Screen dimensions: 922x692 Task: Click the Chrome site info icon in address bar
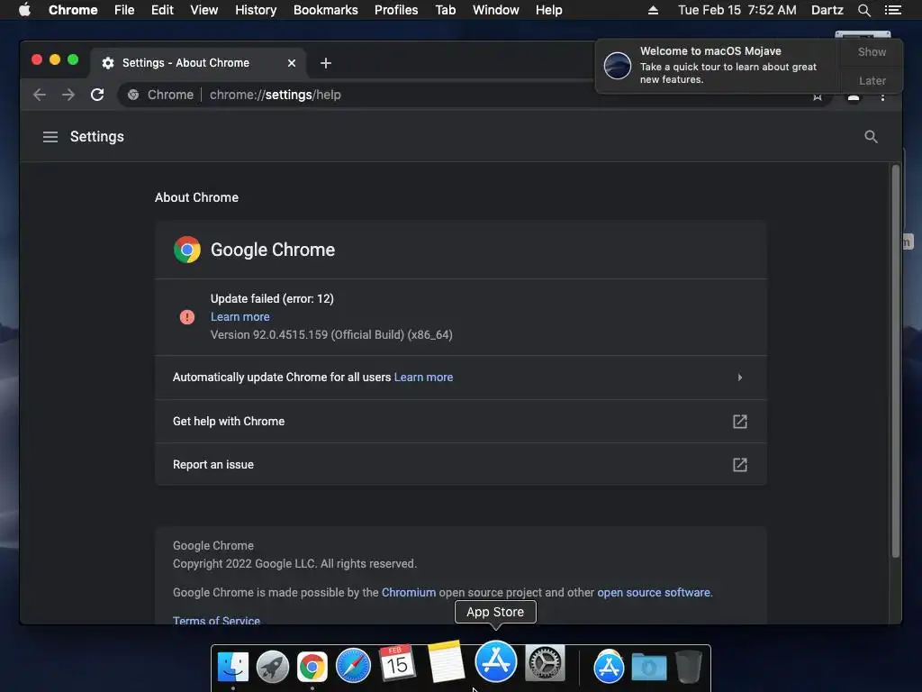133,95
